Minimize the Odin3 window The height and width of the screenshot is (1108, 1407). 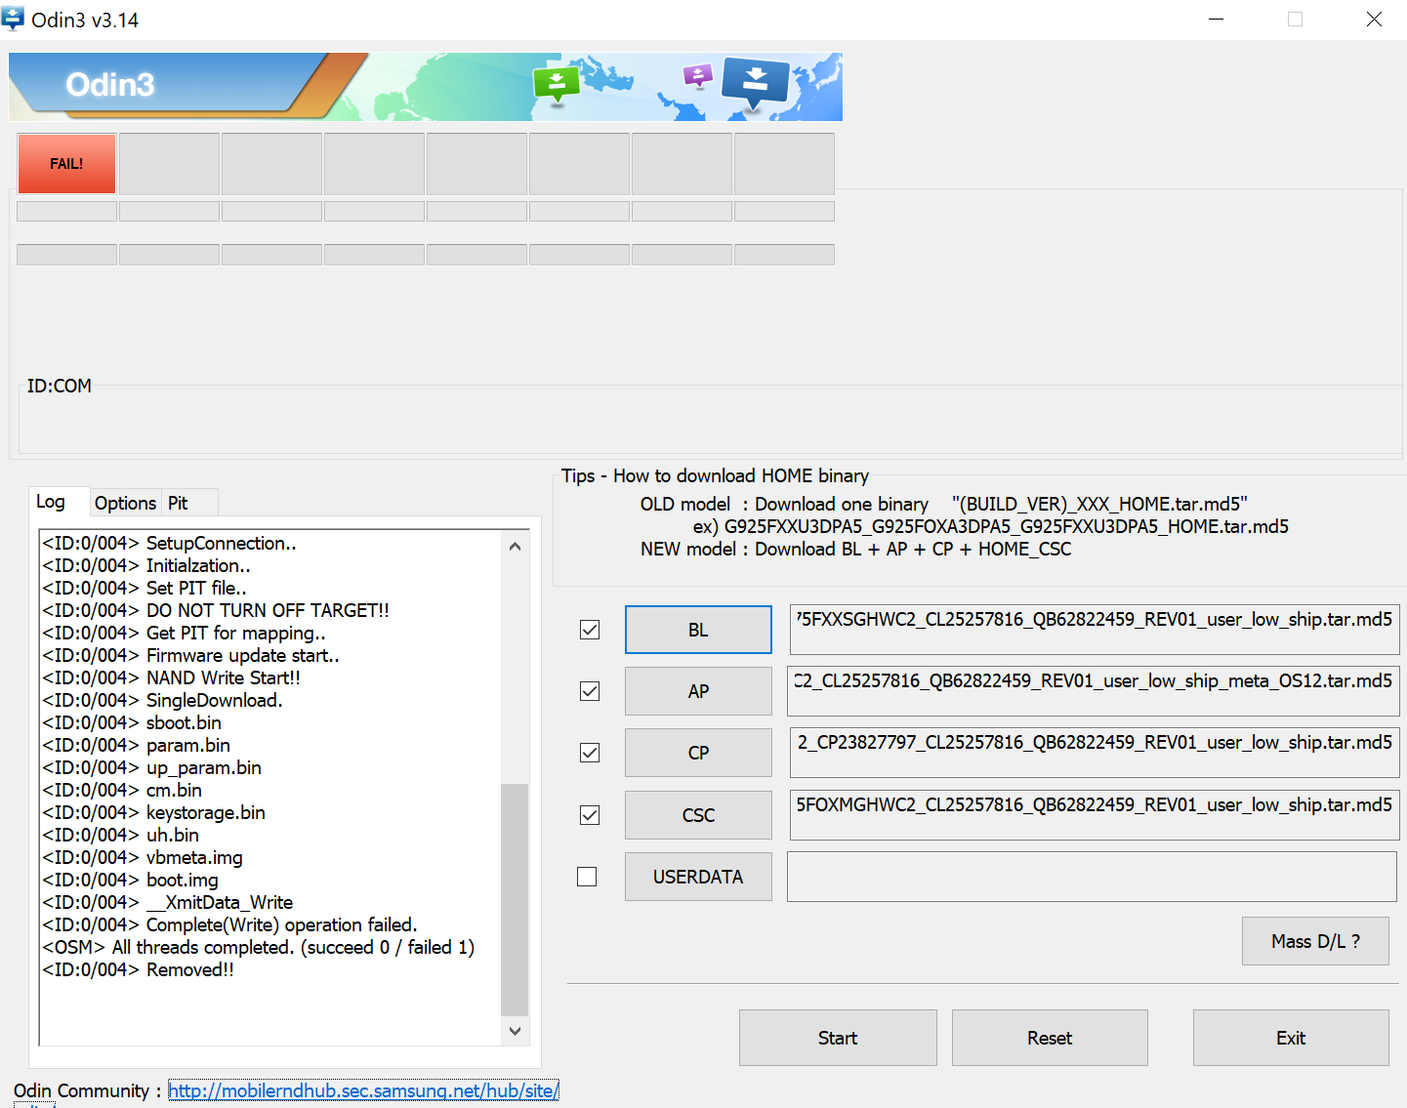tap(1216, 19)
